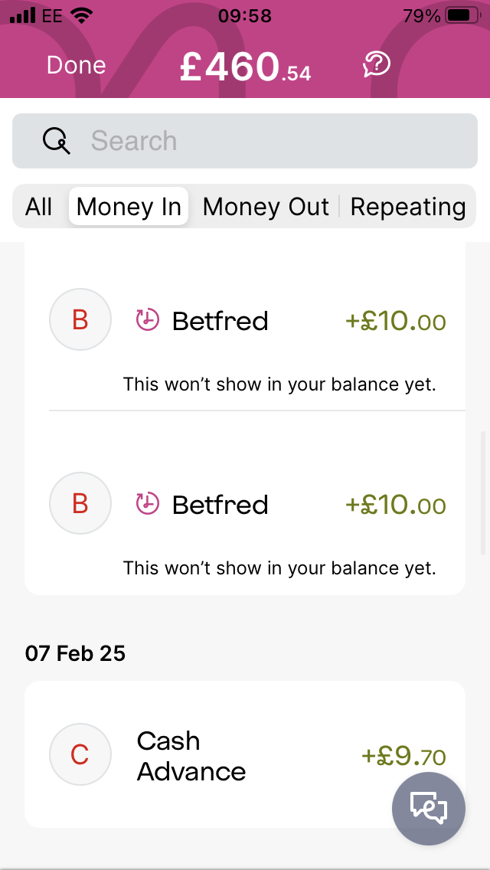Switch to the Money Out tab
The width and height of the screenshot is (490, 870).
pyautogui.click(x=266, y=207)
